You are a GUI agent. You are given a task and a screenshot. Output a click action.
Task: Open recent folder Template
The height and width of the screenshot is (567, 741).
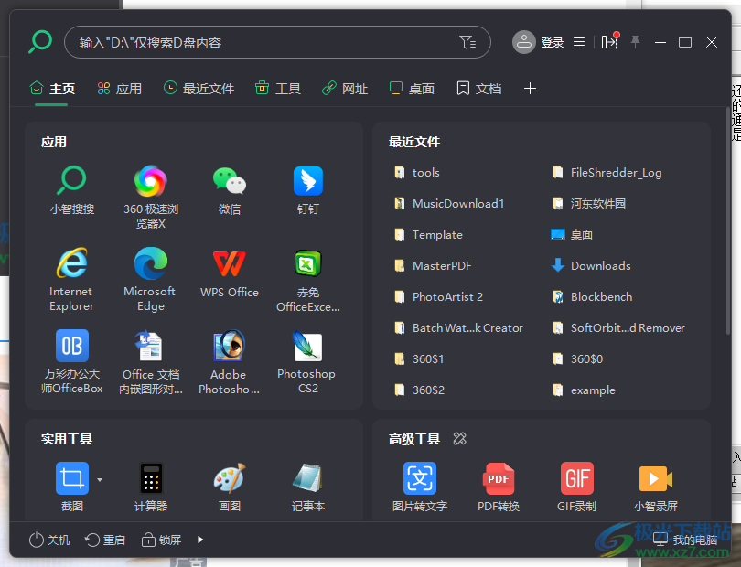point(428,235)
